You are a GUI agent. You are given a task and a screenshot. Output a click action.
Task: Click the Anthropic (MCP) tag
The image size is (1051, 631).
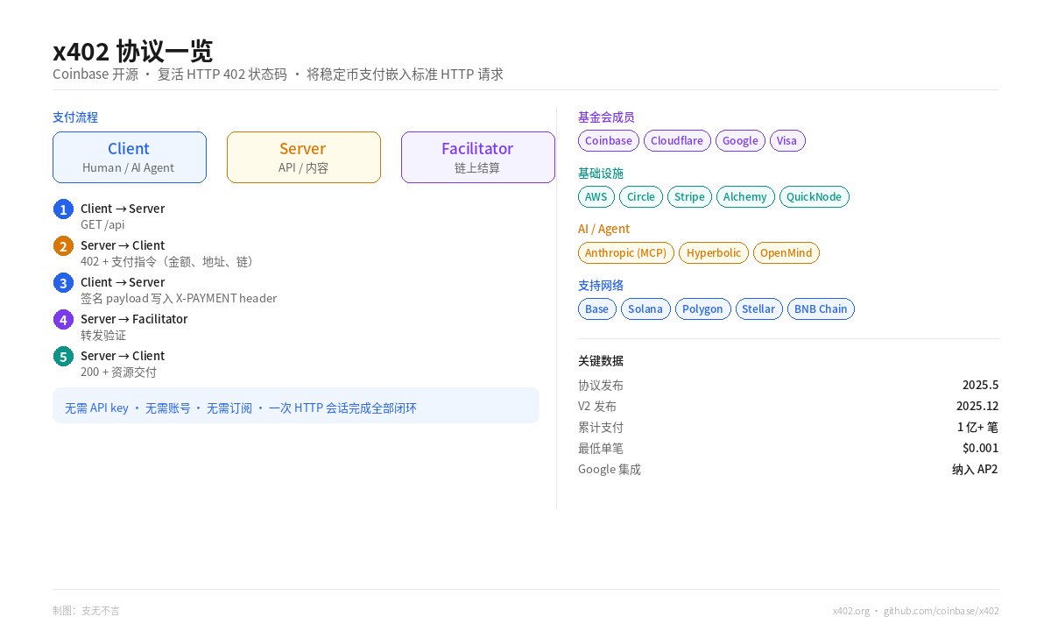pos(625,253)
